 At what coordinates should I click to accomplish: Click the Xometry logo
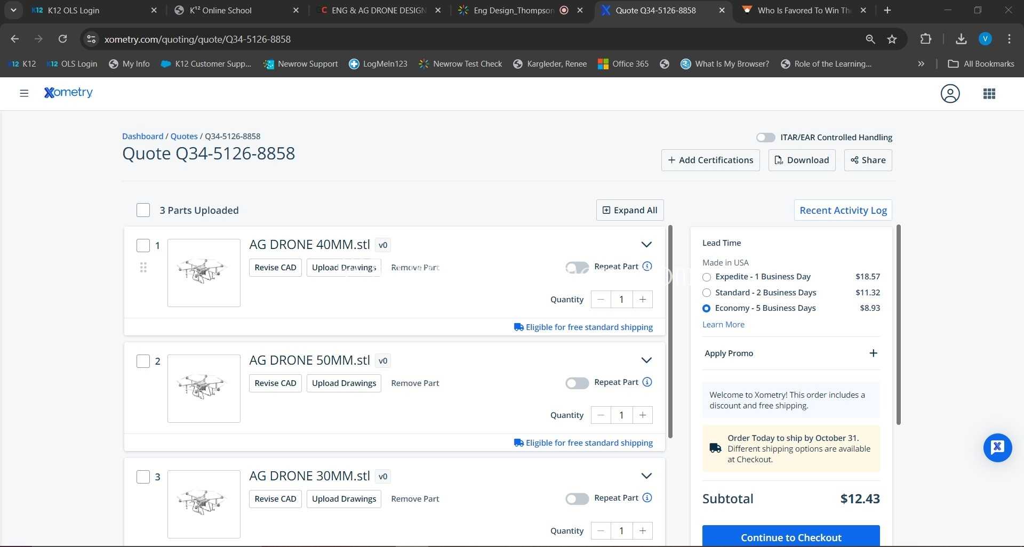point(68,93)
